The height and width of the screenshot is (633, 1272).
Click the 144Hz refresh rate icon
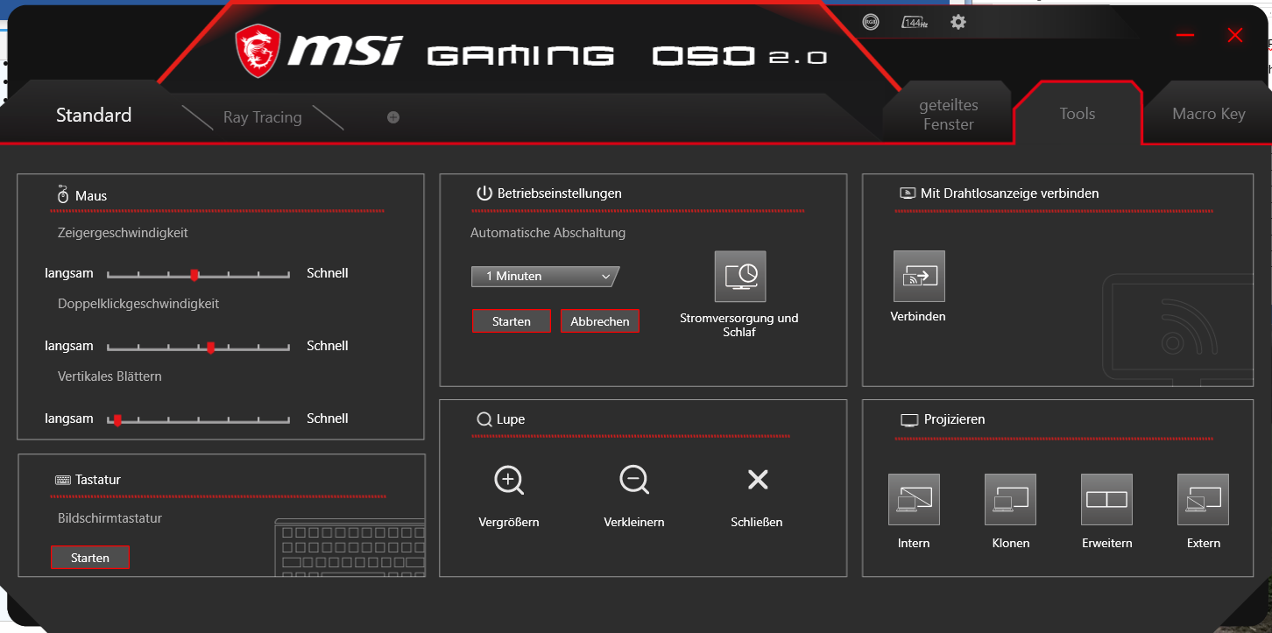[x=915, y=23]
